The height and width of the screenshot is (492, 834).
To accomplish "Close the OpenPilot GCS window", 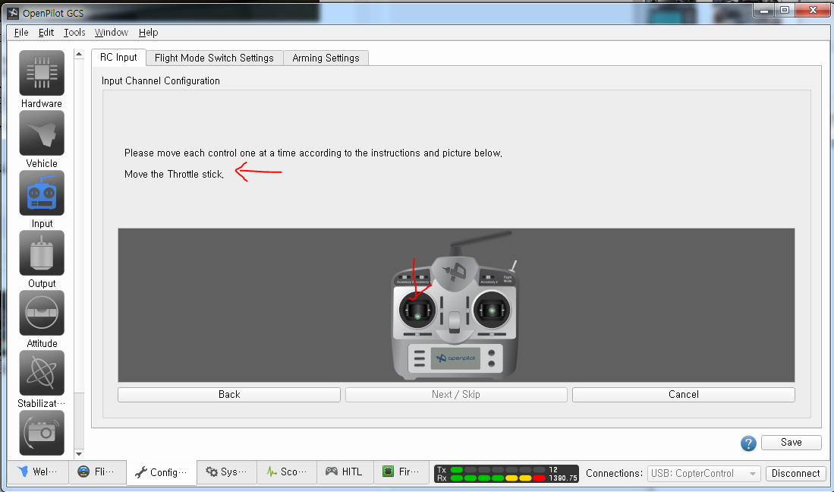I will (x=813, y=10).
